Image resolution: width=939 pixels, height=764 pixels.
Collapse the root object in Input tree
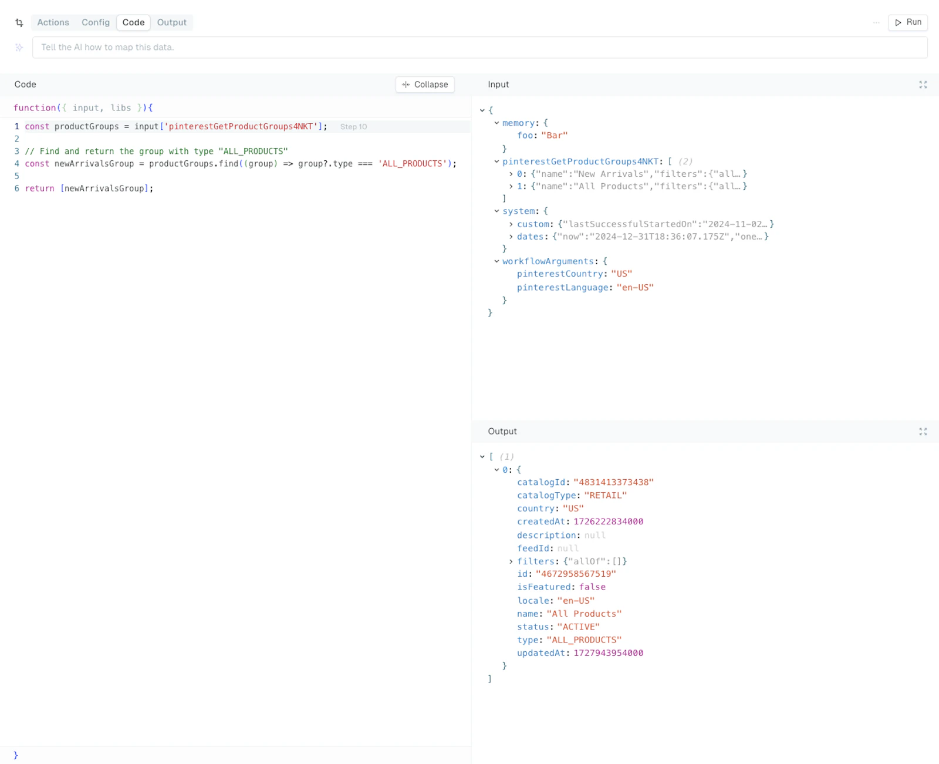tap(482, 110)
